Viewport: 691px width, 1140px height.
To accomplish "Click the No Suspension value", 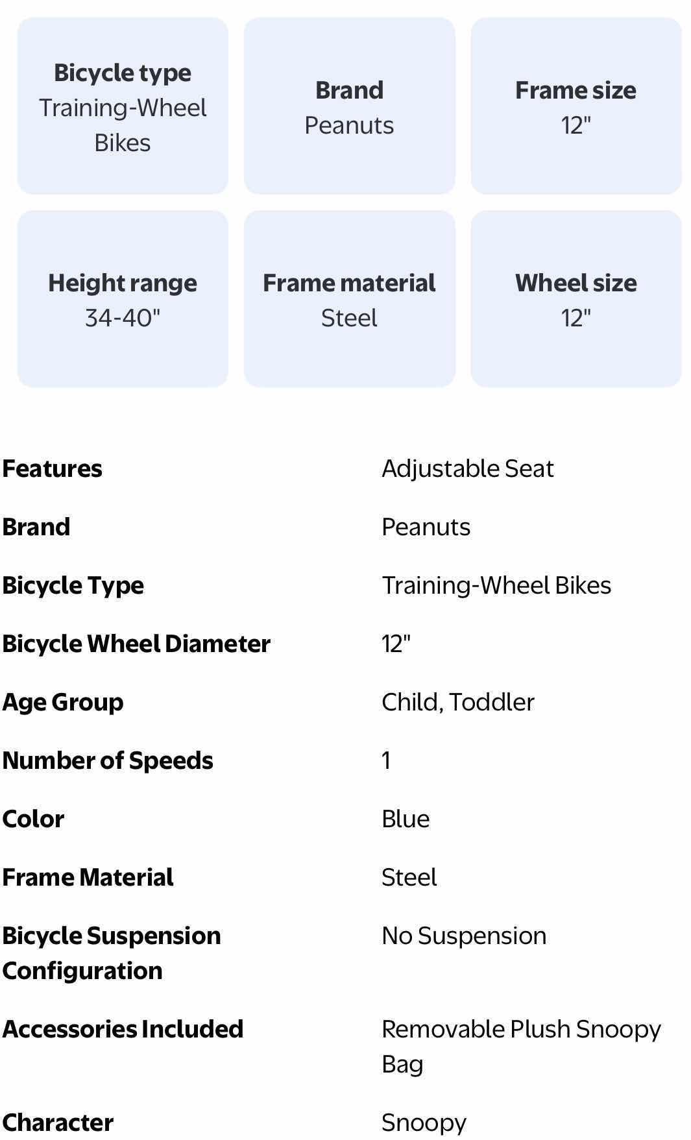I will [x=464, y=936].
